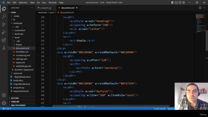208x117 pixels.
Task: Close the document.xml tab
Action: coord(77,8)
